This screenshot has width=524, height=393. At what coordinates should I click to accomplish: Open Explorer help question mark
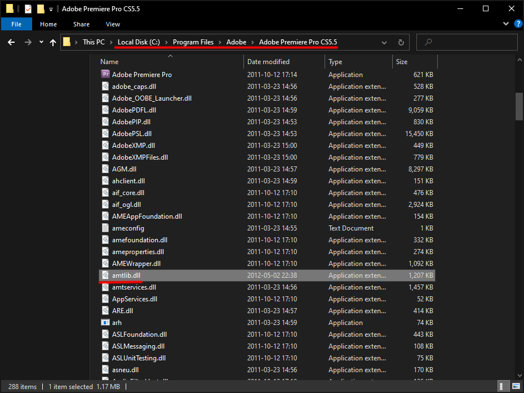pos(518,24)
